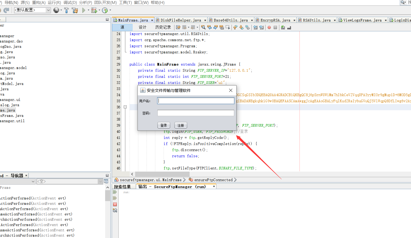Click the editor Find Selection magnifier icon
The width and height of the screenshot is (411, 238).
pos(203,27)
